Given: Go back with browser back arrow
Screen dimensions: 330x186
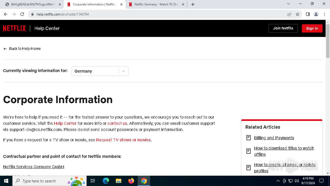Looking at the screenshot, I should [6, 14].
